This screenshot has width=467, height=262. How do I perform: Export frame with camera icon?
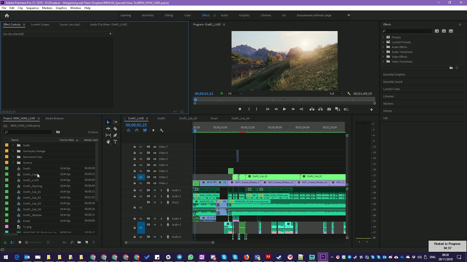tap(329, 109)
